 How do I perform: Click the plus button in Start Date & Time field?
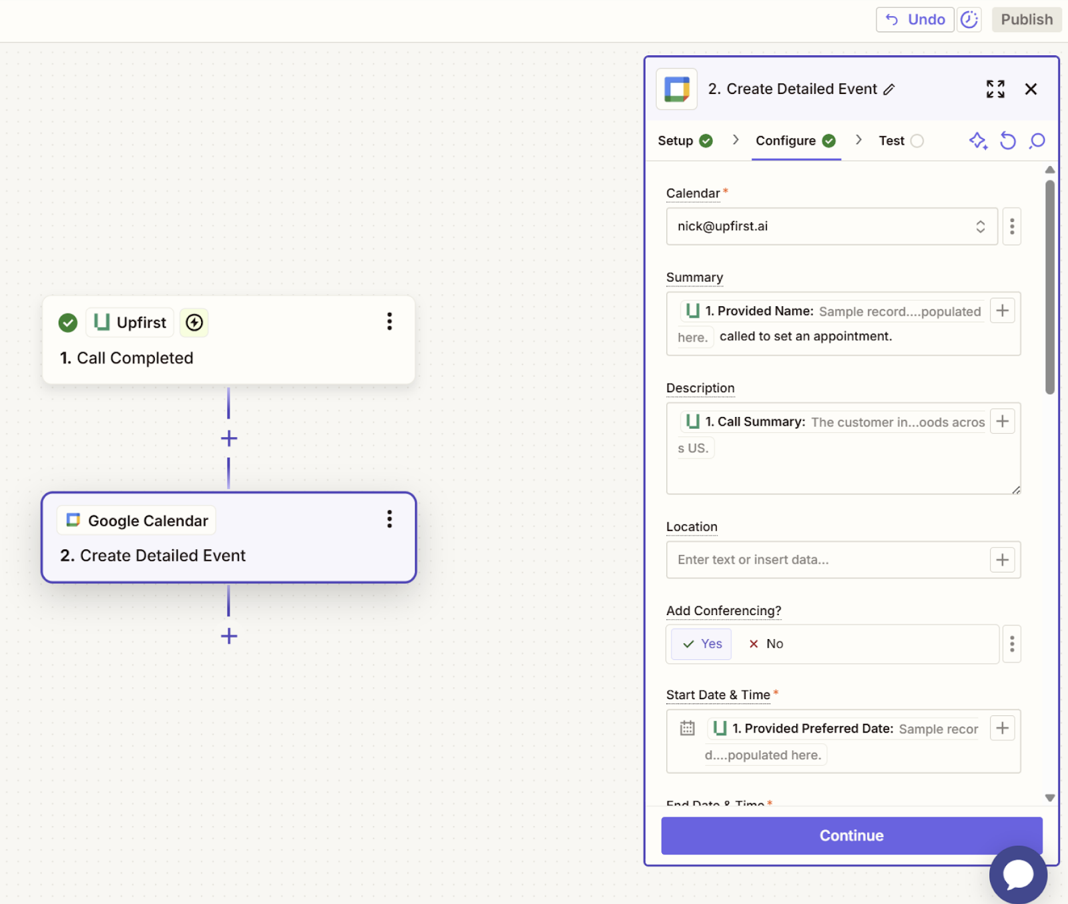pyautogui.click(x=1002, y=729)
